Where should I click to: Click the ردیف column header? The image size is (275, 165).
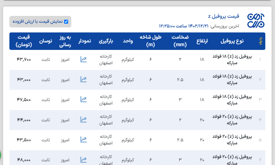click(260, 41)
